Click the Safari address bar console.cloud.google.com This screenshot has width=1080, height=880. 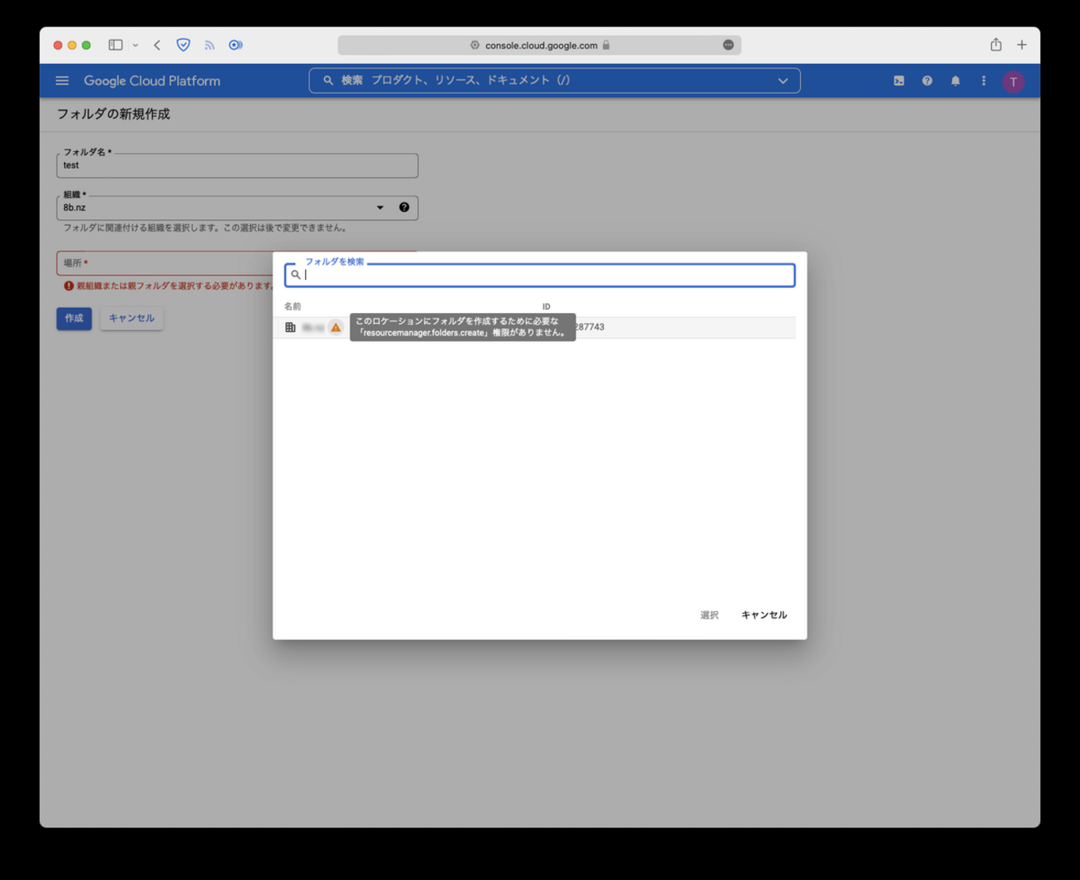point(539,45)
